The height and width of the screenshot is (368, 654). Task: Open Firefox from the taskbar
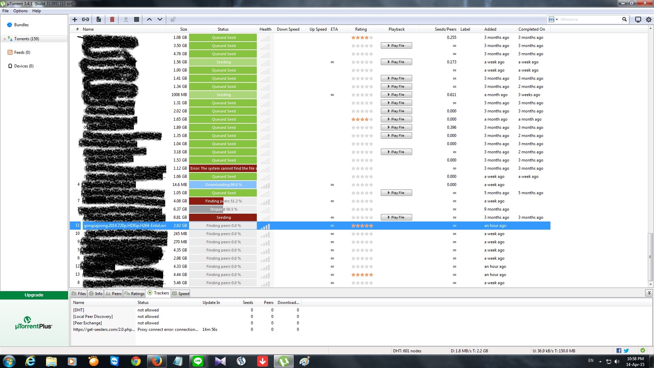pos(157,361)
